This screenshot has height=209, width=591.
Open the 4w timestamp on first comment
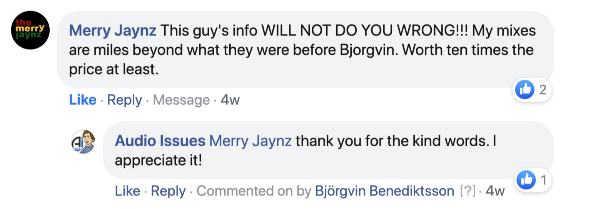(x=230, y=100)
